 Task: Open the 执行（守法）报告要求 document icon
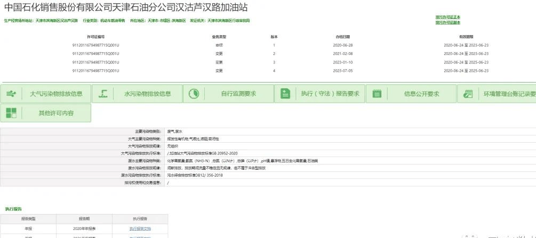coord(285,94)
